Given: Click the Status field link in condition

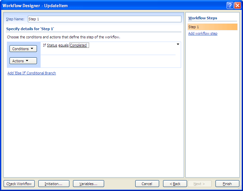Looking at the screenshot, I should pos(52,45).
